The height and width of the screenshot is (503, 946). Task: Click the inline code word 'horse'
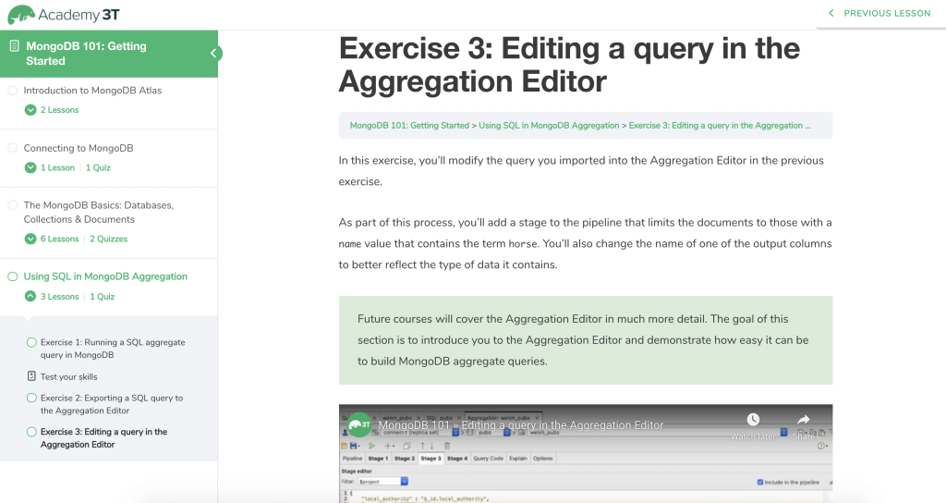coord(523,244)
